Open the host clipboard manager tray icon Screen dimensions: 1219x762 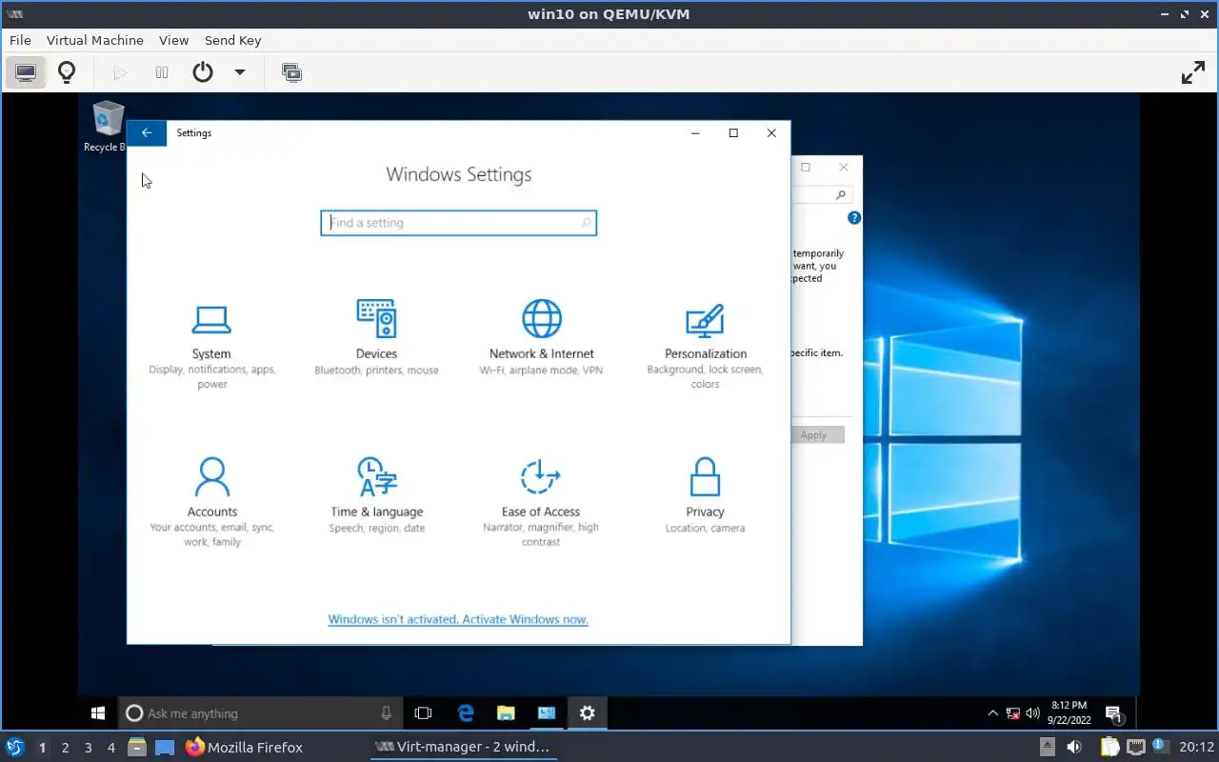pyautogui.click(x=1109, y=747)
